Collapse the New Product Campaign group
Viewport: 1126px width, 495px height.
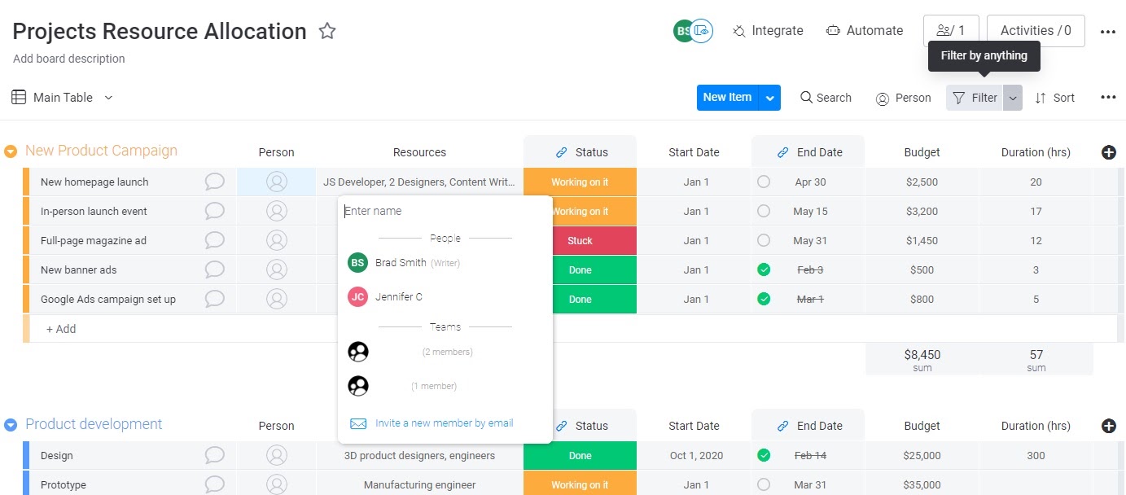pyautogui.click(x=11, y=151)
